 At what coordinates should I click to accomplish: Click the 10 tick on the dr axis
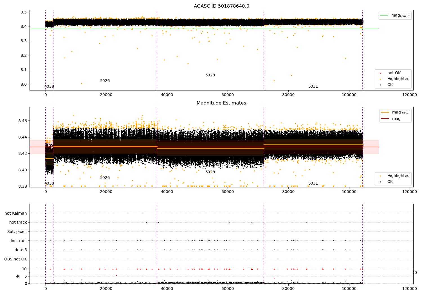click(x=24, y=269)
